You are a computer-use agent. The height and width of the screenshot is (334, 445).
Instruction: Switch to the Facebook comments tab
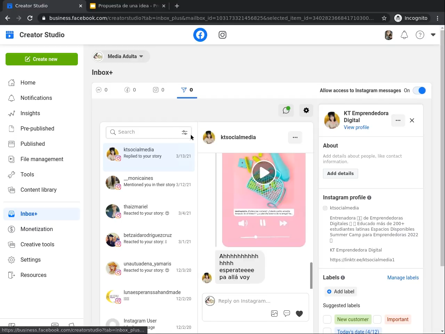130,90
